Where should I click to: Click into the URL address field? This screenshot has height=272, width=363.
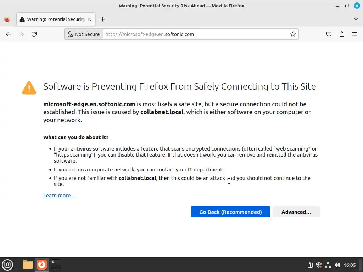[195, 34]
